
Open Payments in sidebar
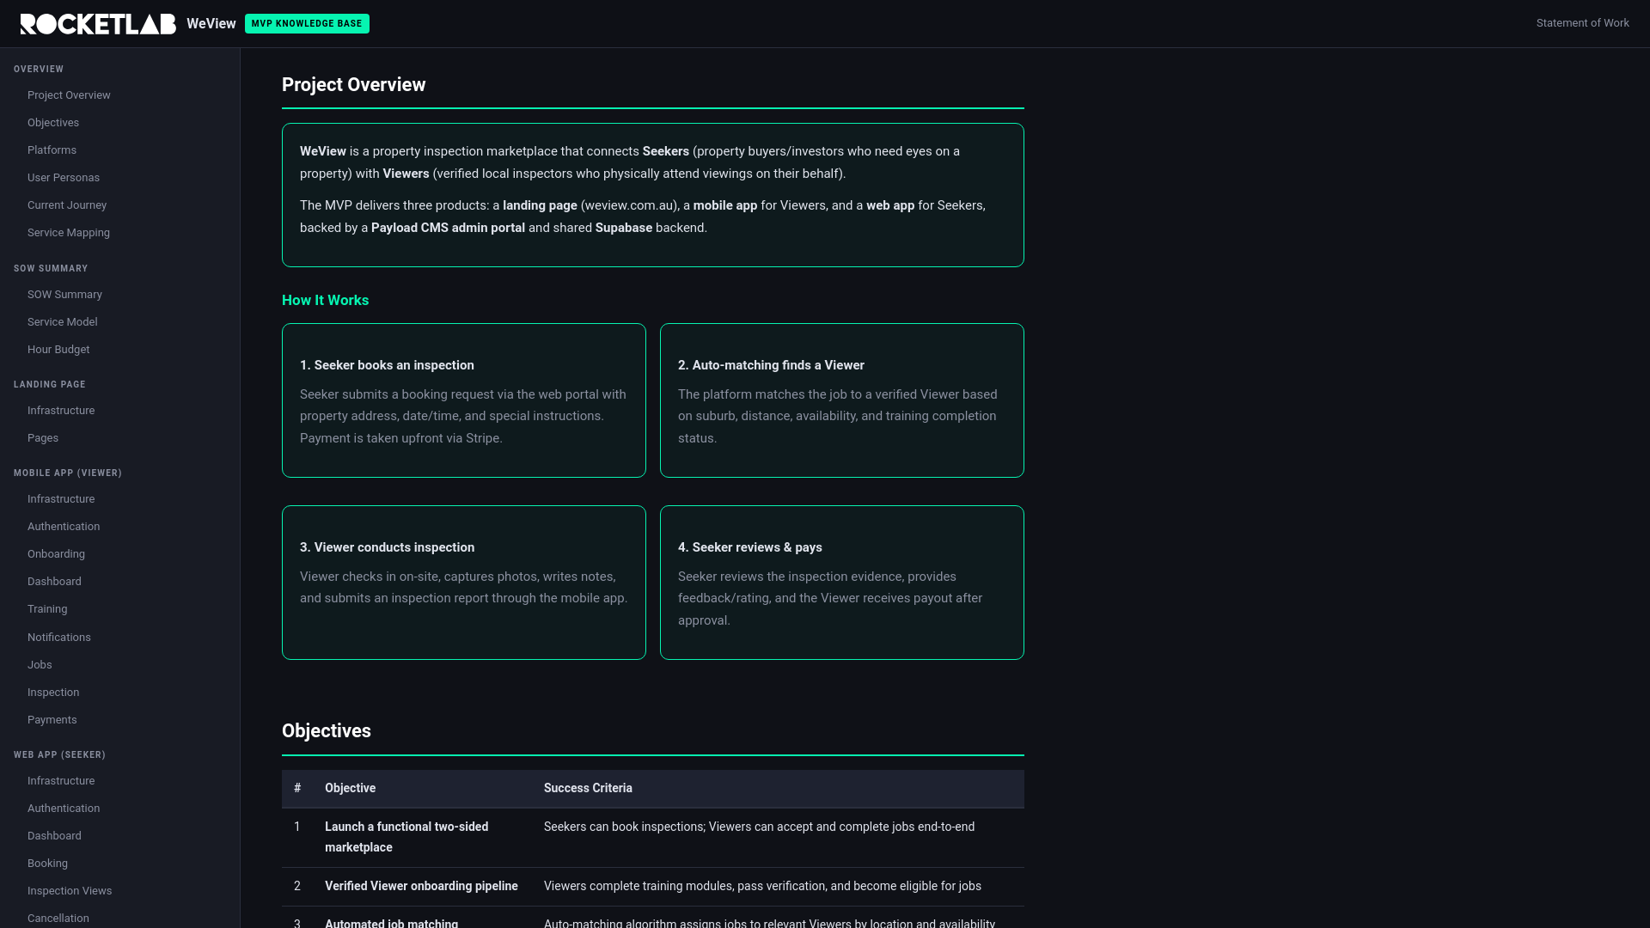click(52, 720)
